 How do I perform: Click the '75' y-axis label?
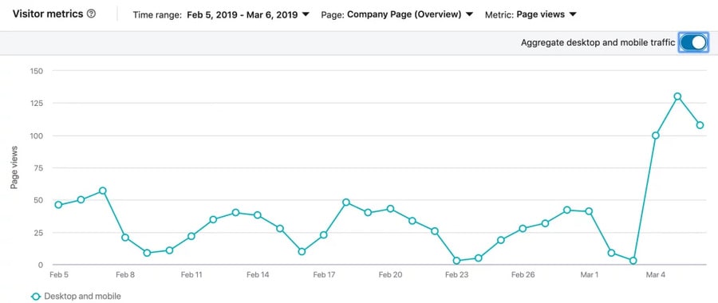click(38, 168)
